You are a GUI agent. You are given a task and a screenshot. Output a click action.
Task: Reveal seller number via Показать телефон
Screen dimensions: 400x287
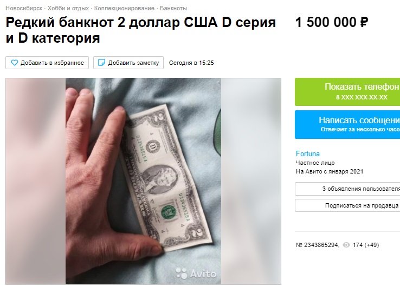coord(347,91)
